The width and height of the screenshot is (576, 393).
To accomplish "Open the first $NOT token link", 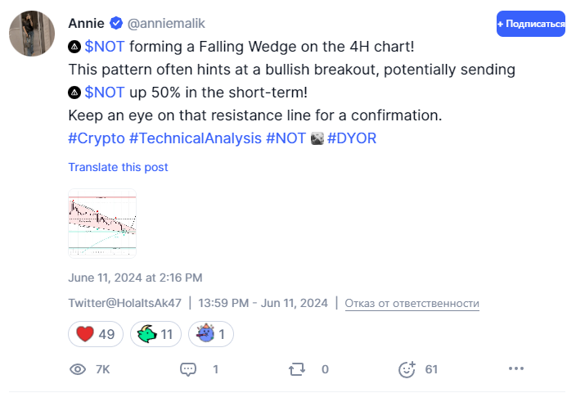I will 105,47.
